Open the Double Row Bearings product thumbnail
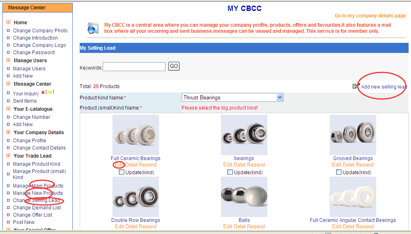This screenshot has width=411, height=234. coord(136,197)
